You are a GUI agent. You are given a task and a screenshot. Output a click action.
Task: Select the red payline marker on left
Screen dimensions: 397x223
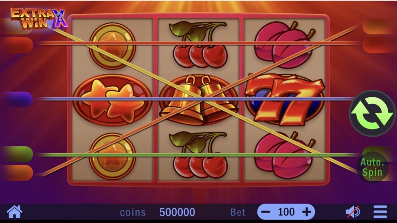tap(17, 45)
